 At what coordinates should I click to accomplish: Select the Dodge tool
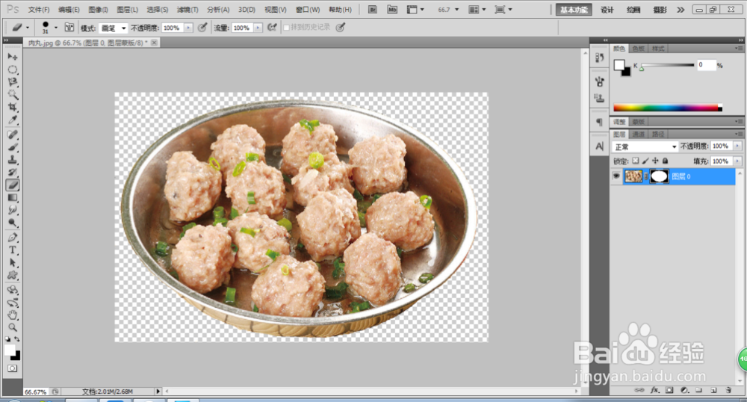(x=13, y=222)
